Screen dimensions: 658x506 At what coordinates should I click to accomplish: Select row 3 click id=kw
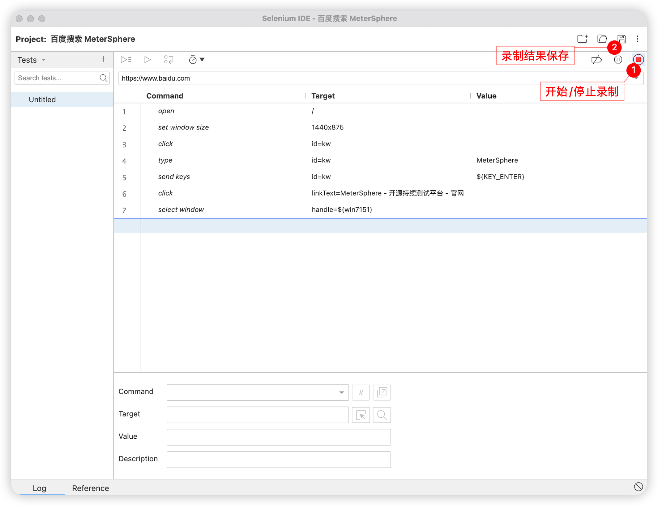pos(380,144)
